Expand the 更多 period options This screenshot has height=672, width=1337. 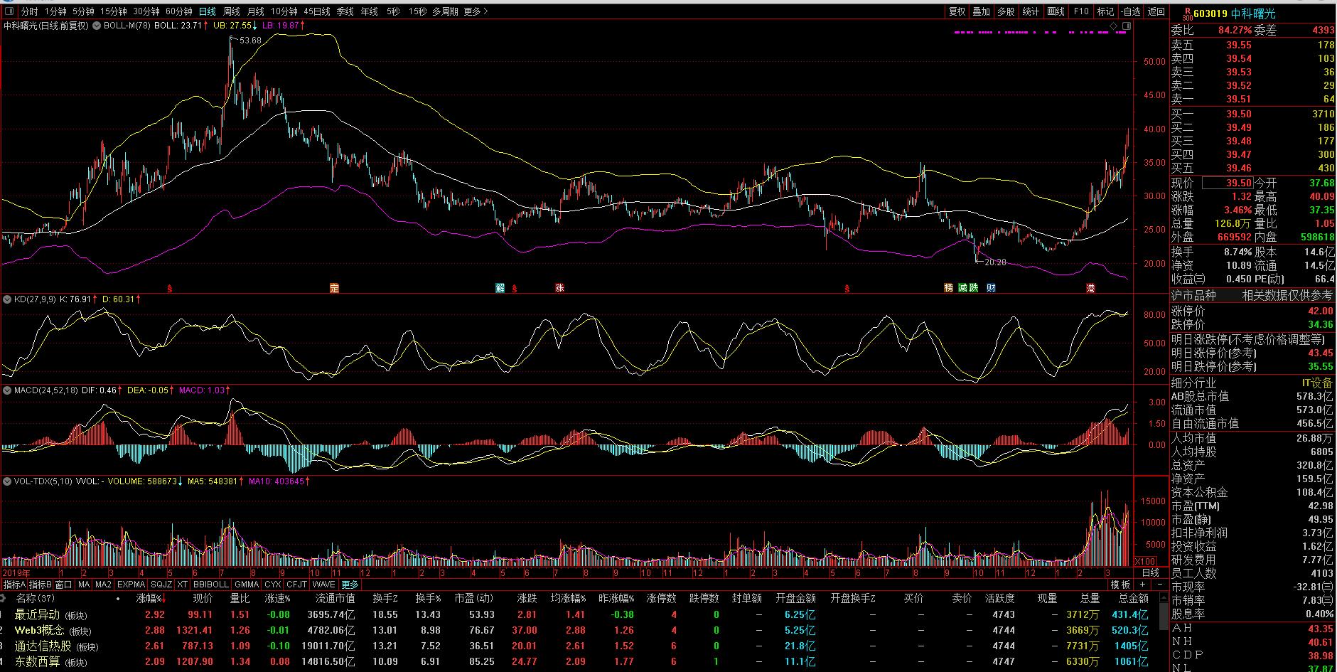(x=475, y=11)
